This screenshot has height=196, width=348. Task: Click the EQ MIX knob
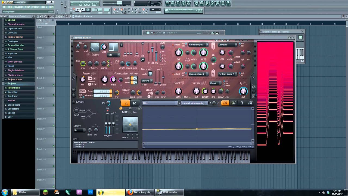pyautogui.click(x=243, y=91)
